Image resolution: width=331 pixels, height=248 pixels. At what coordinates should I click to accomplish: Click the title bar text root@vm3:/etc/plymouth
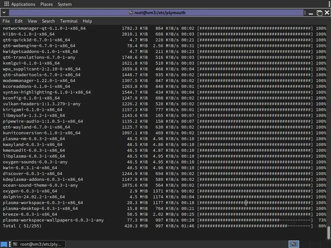[160, 13]
